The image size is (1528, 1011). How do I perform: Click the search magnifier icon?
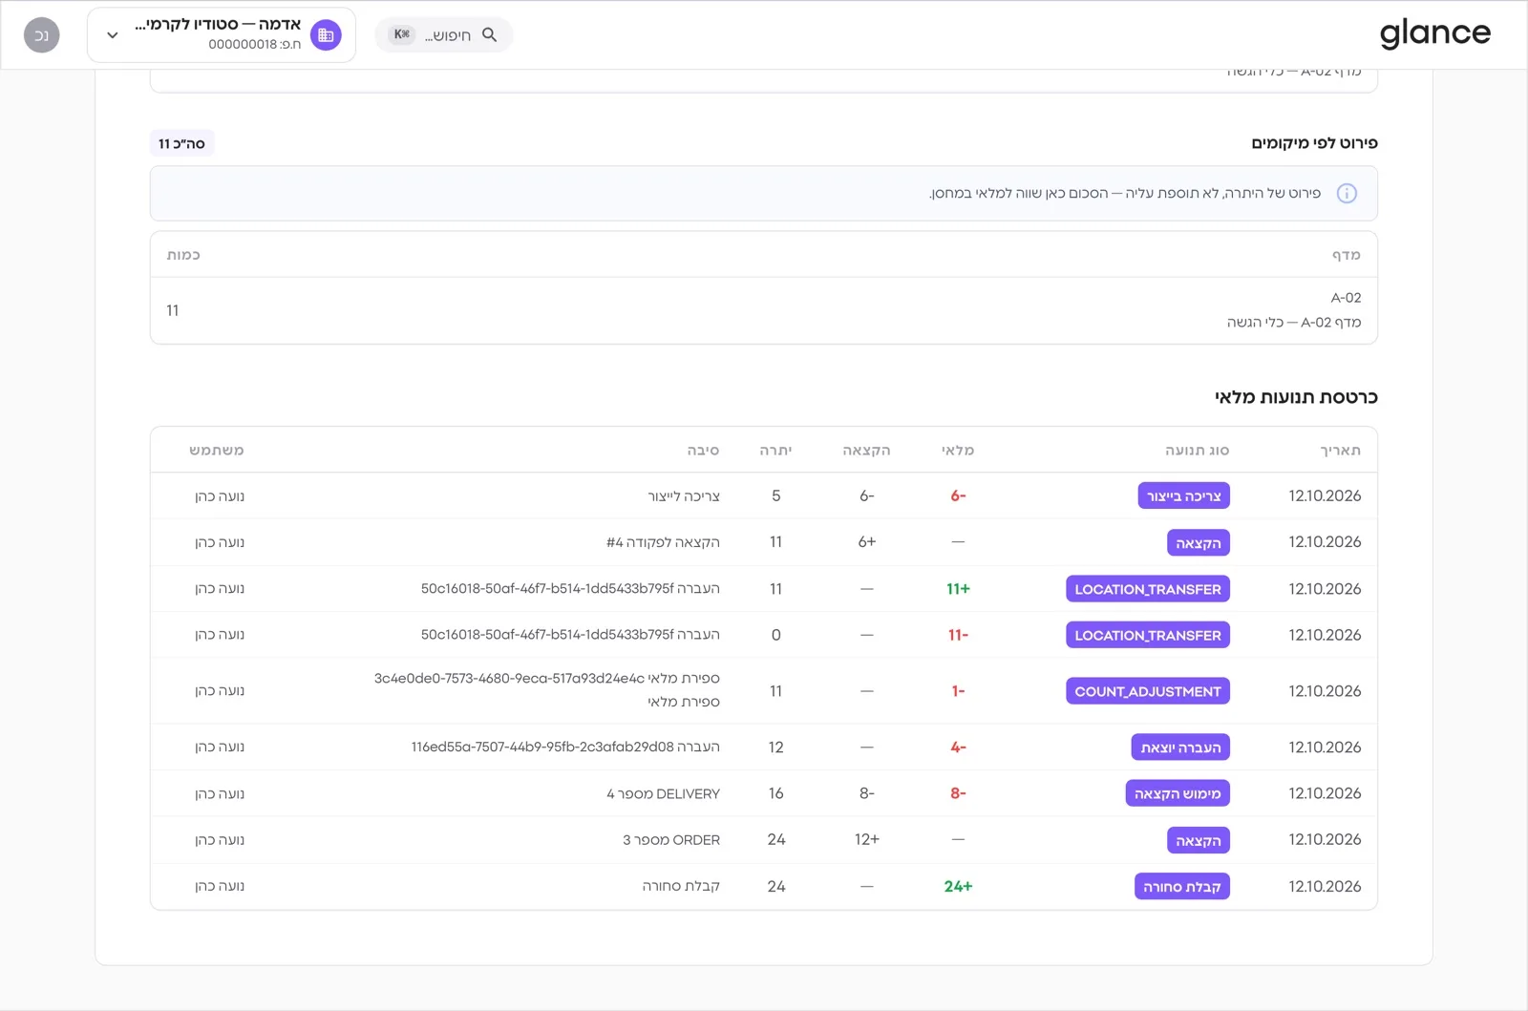pos(489,34)
